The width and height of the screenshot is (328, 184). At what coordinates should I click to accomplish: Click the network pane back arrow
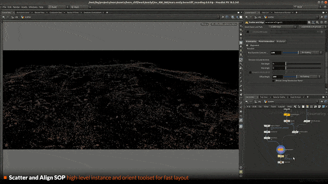click(247, 102)
